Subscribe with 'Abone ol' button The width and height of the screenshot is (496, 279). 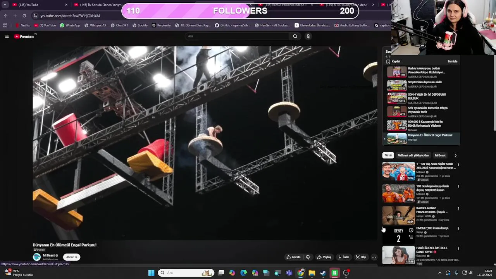click(72, 257)
